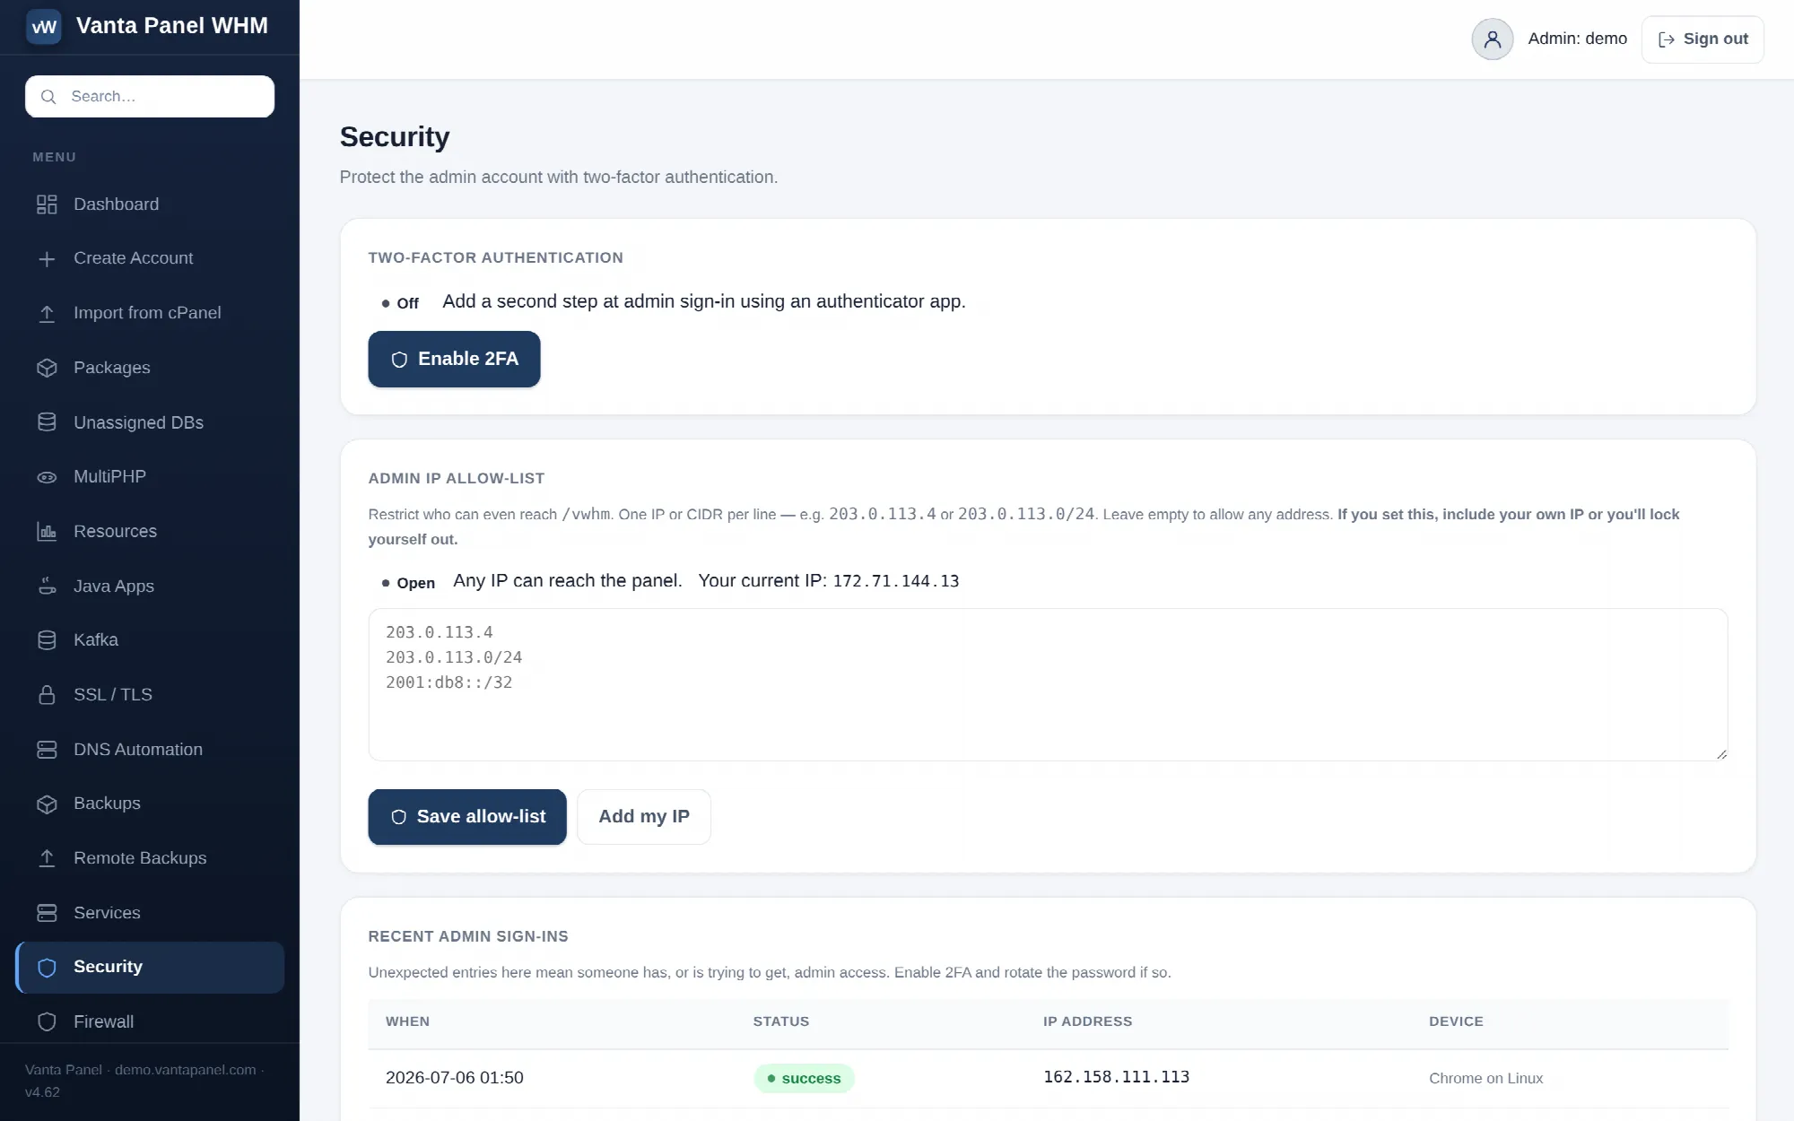The height and width of the screenshot is (1121, 1794).
Task: Click the Dashboard grid icon
Action: (47, 204)
